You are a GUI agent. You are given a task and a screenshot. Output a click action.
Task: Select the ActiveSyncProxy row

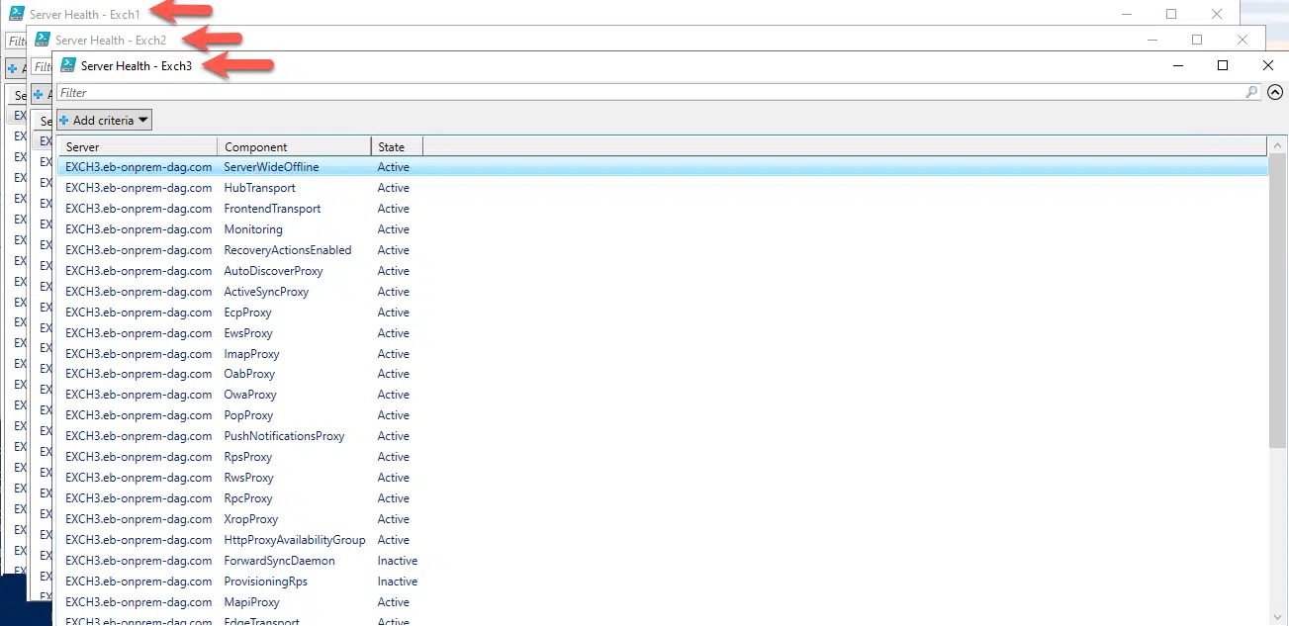pyautogui.click(x=662, y=292)
